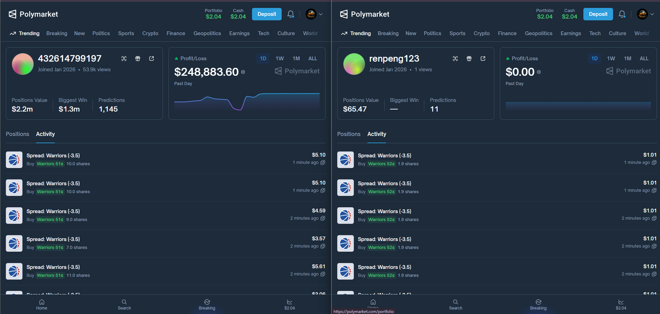
Task: Click the Polymarket logo in the right window
Action: [365, 14]
